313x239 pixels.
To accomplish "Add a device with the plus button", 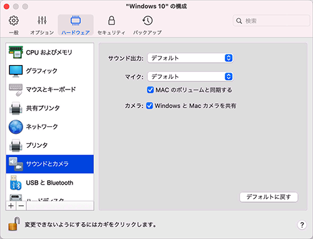I will [x=11, y=206].
